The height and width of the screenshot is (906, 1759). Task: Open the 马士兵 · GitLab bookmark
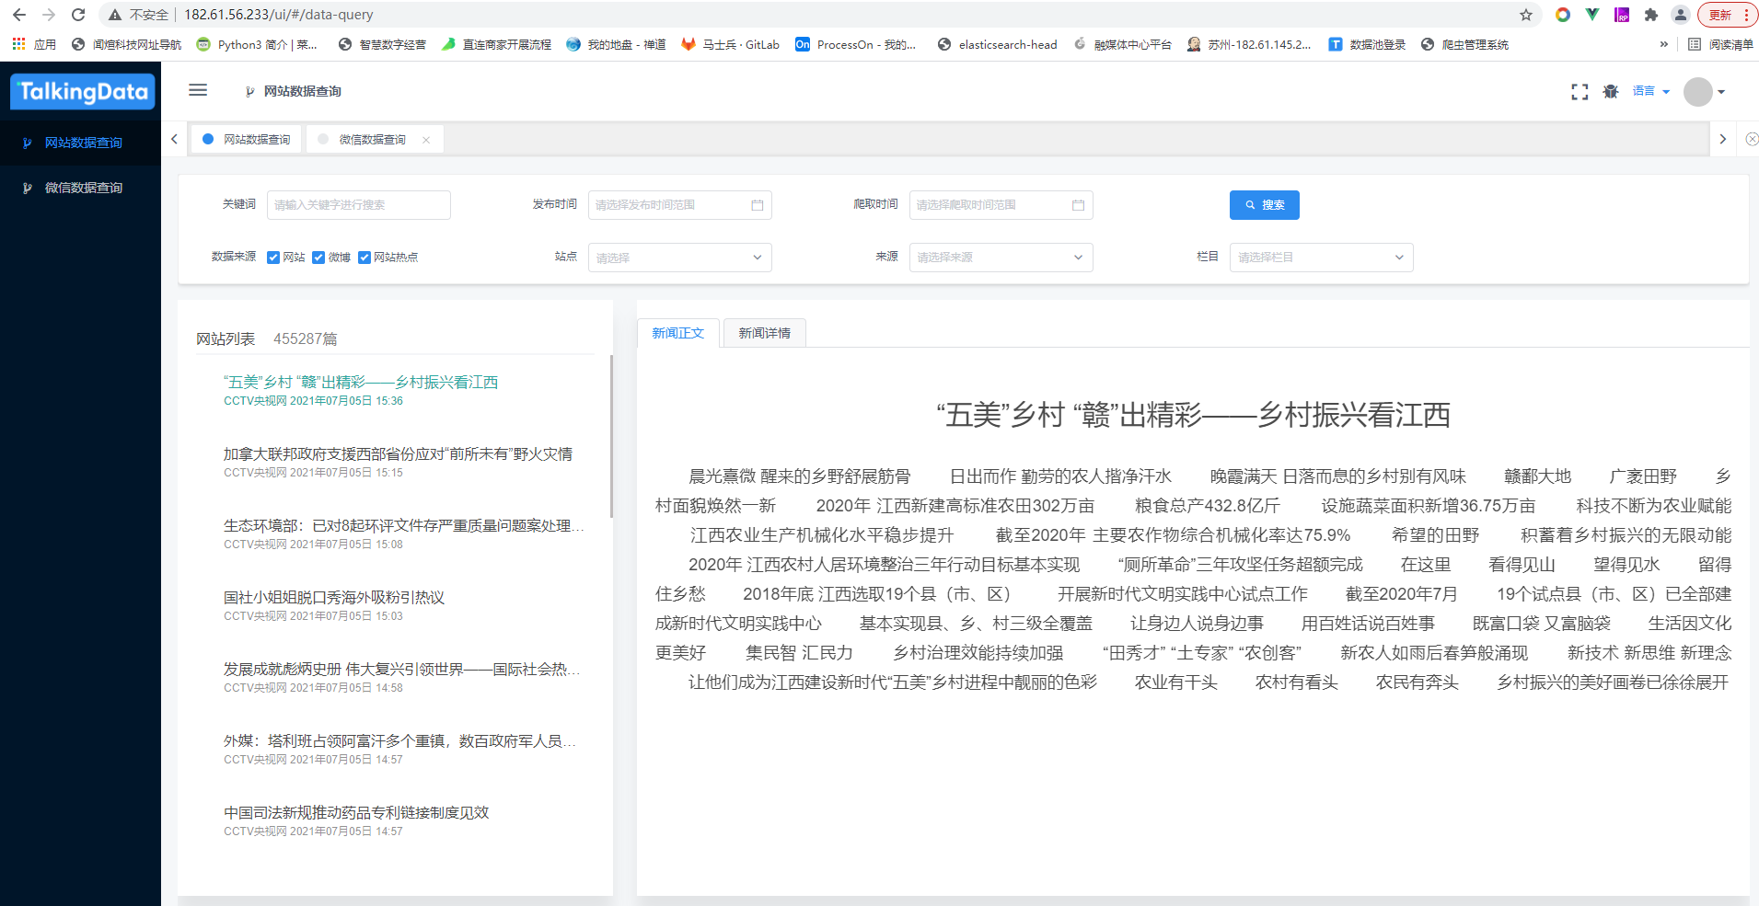coord(730,44)
